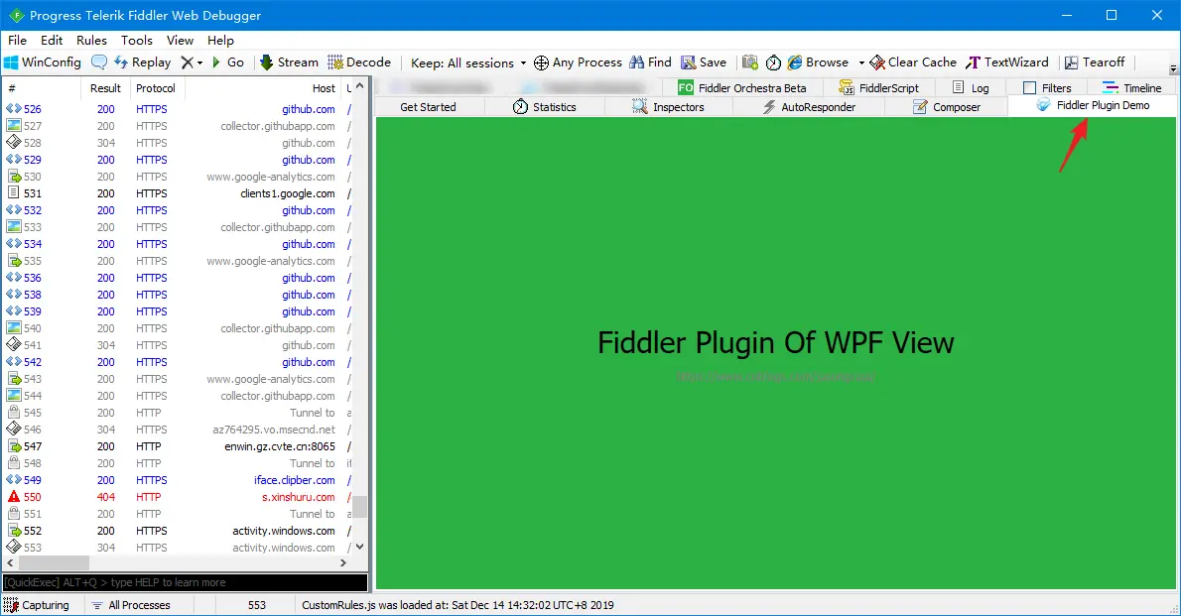The width and height of the screenshot is (1181, 616).
Task: Click the comment speech bubble icon
Action: tap(98, 62)
